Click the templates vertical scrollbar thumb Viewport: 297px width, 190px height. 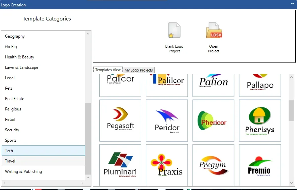(x=292, y=111)
